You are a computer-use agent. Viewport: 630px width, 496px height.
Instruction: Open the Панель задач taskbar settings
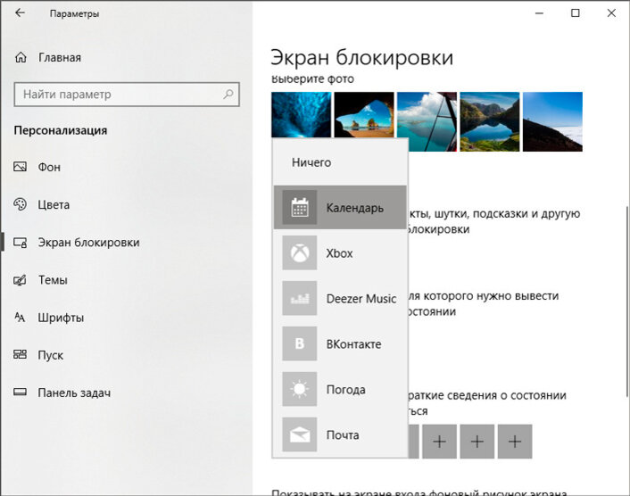pos(74,393)
